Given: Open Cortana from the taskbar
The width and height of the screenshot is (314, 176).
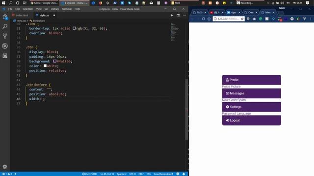Looking at the screenshot, I should tap(18, 3).
